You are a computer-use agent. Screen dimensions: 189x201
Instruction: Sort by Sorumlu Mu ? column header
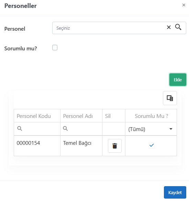pos(151,116)
